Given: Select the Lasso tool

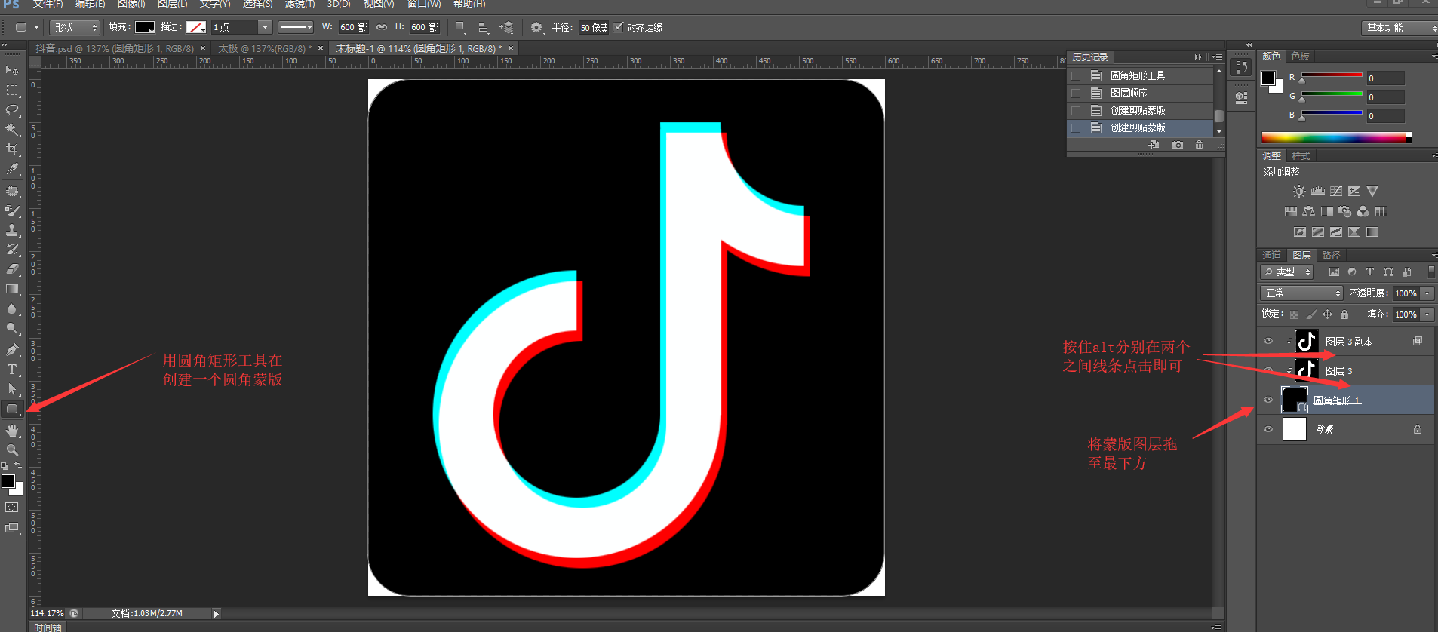Looking at the screenshot, I should pos(12,110).
